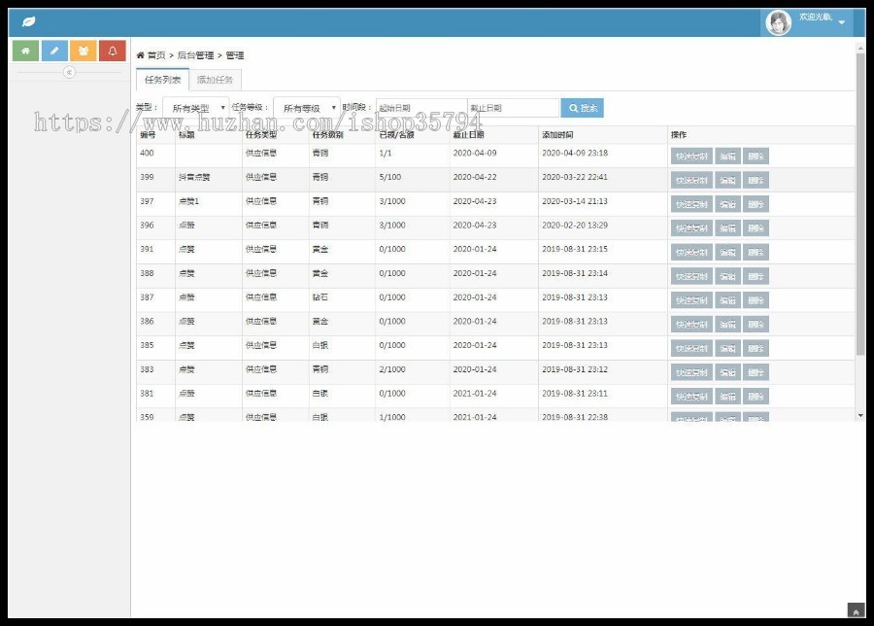The image size is (874, 626).
Task: Expand the 欢迎光临 user menu arrow
Action: (x=842, y=22)
